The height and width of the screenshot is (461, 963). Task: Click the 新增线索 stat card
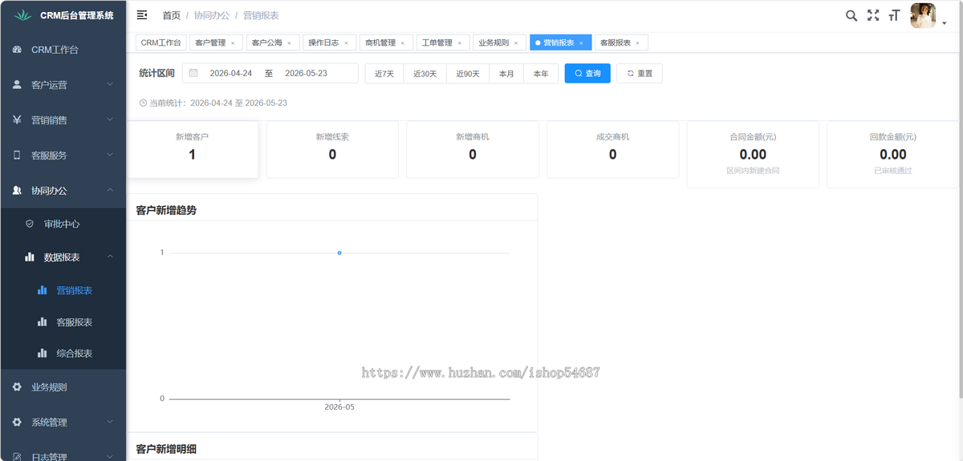332,149
